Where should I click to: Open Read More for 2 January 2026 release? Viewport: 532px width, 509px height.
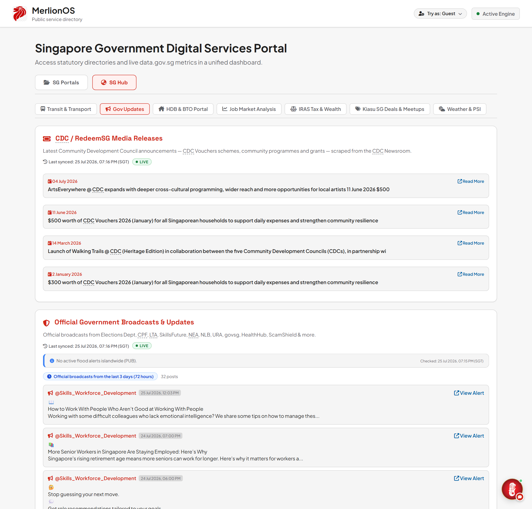coord(471,274)
